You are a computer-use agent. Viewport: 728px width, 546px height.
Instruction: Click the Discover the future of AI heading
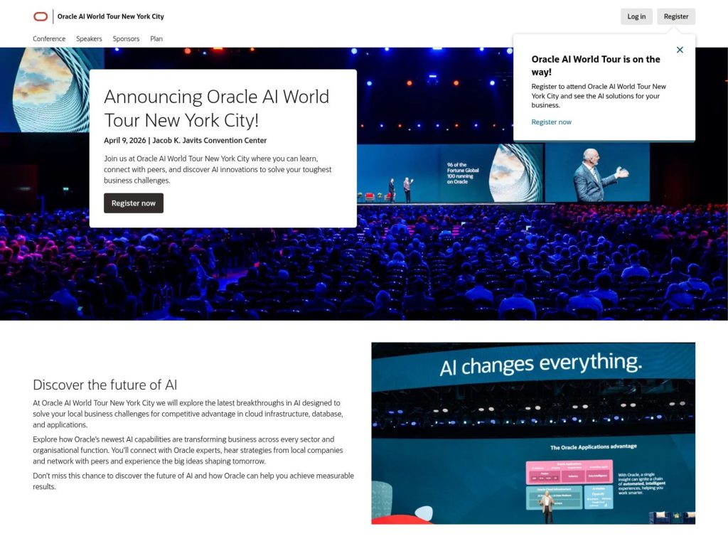(x=104, y=385)
